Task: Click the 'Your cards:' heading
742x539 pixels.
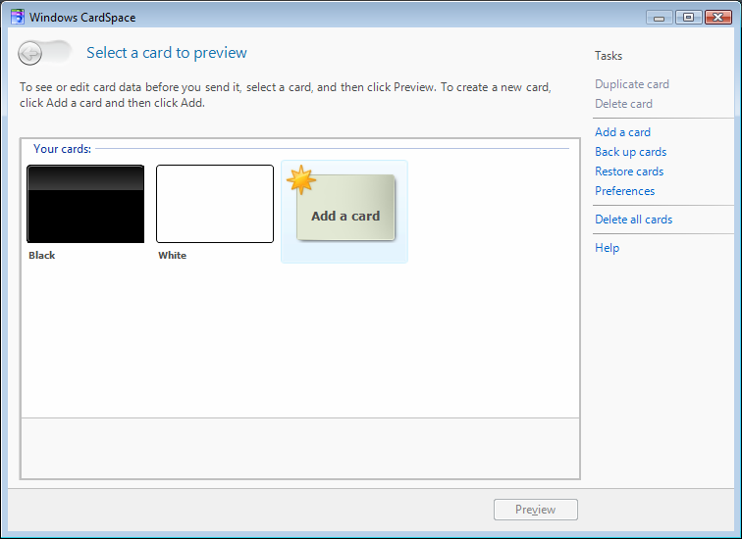Action: coord(62,149)
